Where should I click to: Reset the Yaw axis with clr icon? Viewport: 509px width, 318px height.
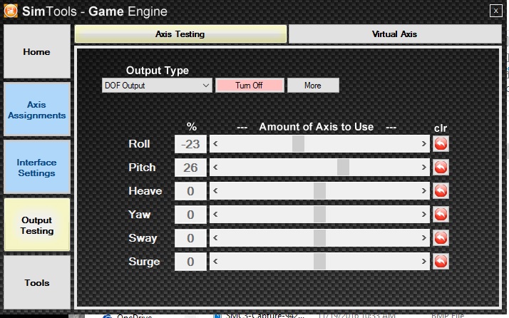(441, 215)
